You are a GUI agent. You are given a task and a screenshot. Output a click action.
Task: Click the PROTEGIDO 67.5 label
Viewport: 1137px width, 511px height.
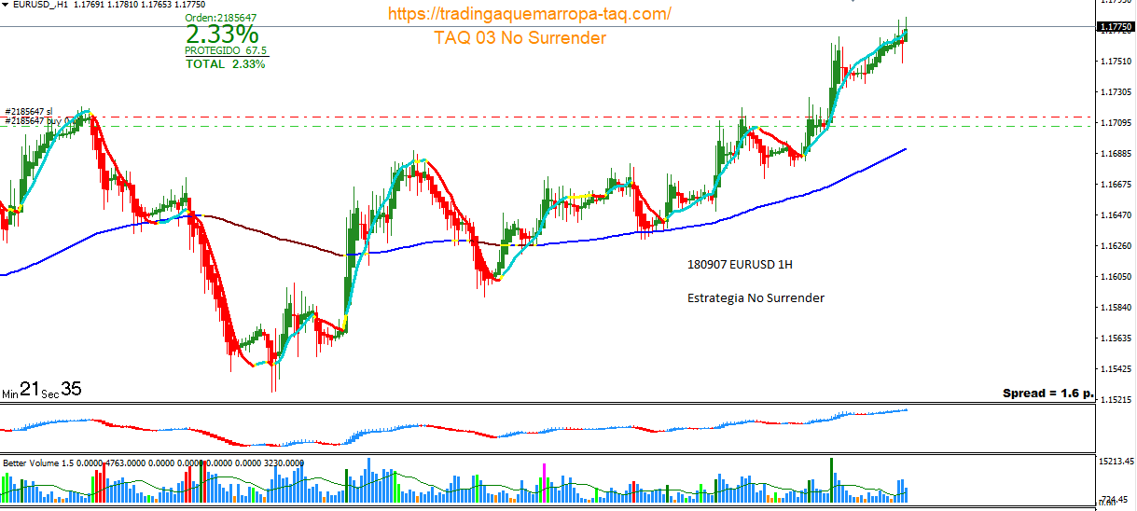tap(226, 50)
